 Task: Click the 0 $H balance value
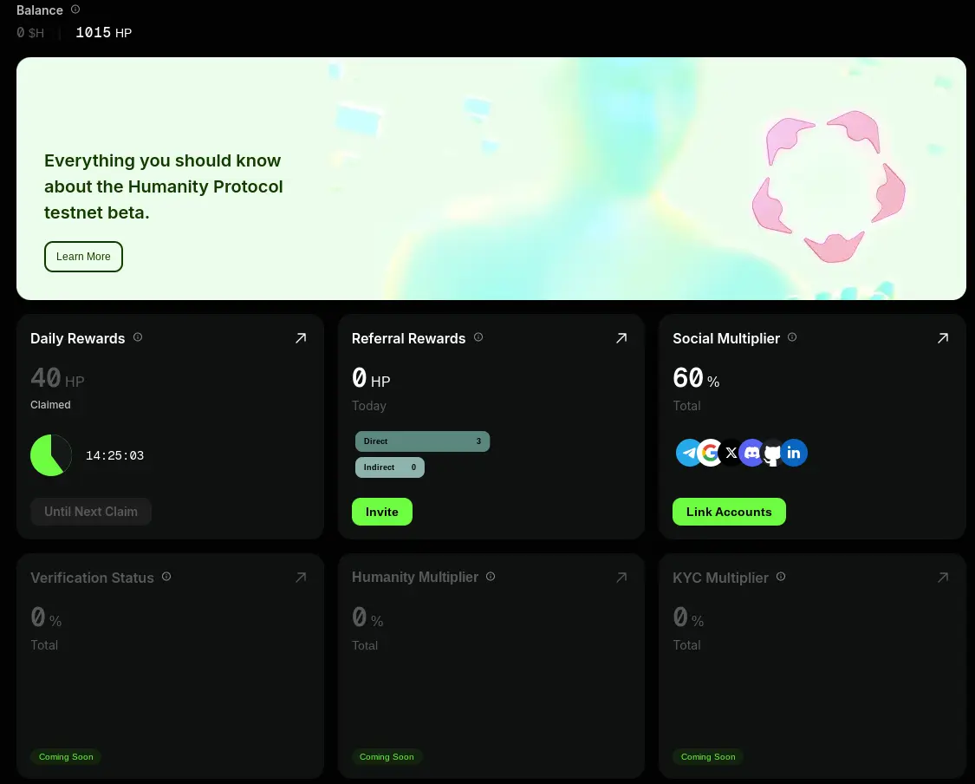[x=30, y=32]
